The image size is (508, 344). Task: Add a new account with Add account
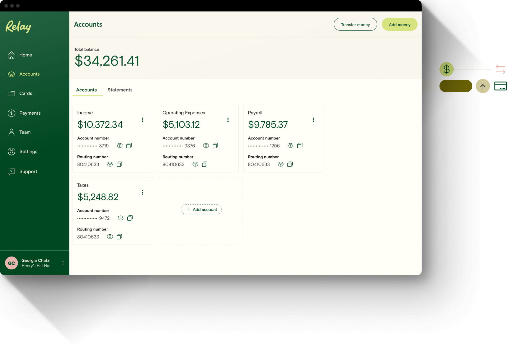point(201,209)
